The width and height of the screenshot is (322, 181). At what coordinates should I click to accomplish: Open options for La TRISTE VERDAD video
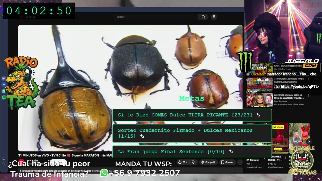click(x=309, y=95)
